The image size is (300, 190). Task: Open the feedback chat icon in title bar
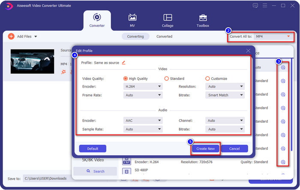(x=255, y=6)
